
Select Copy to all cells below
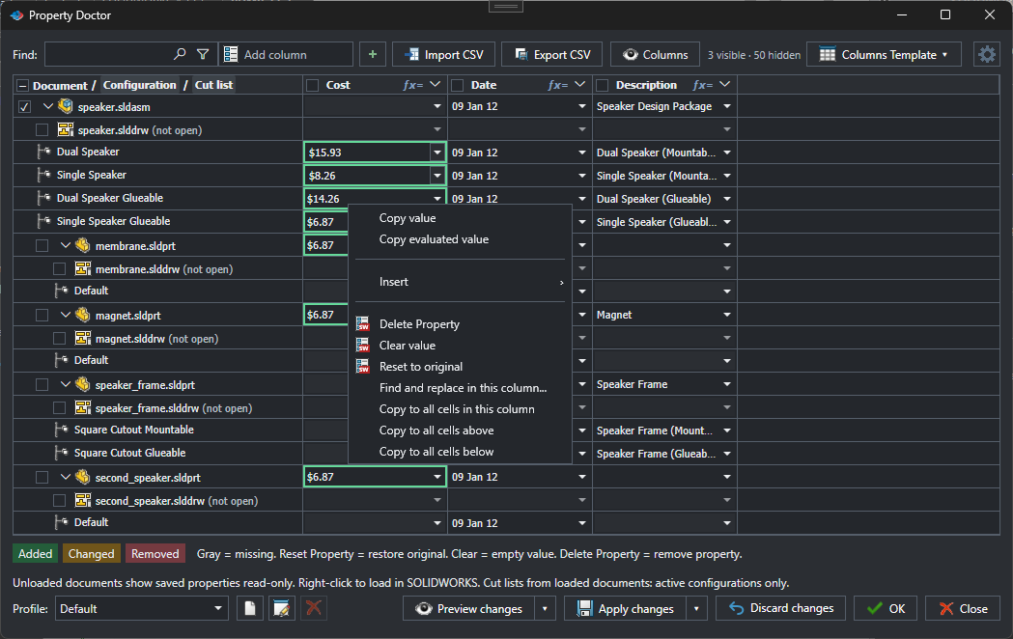coord(460,452)
